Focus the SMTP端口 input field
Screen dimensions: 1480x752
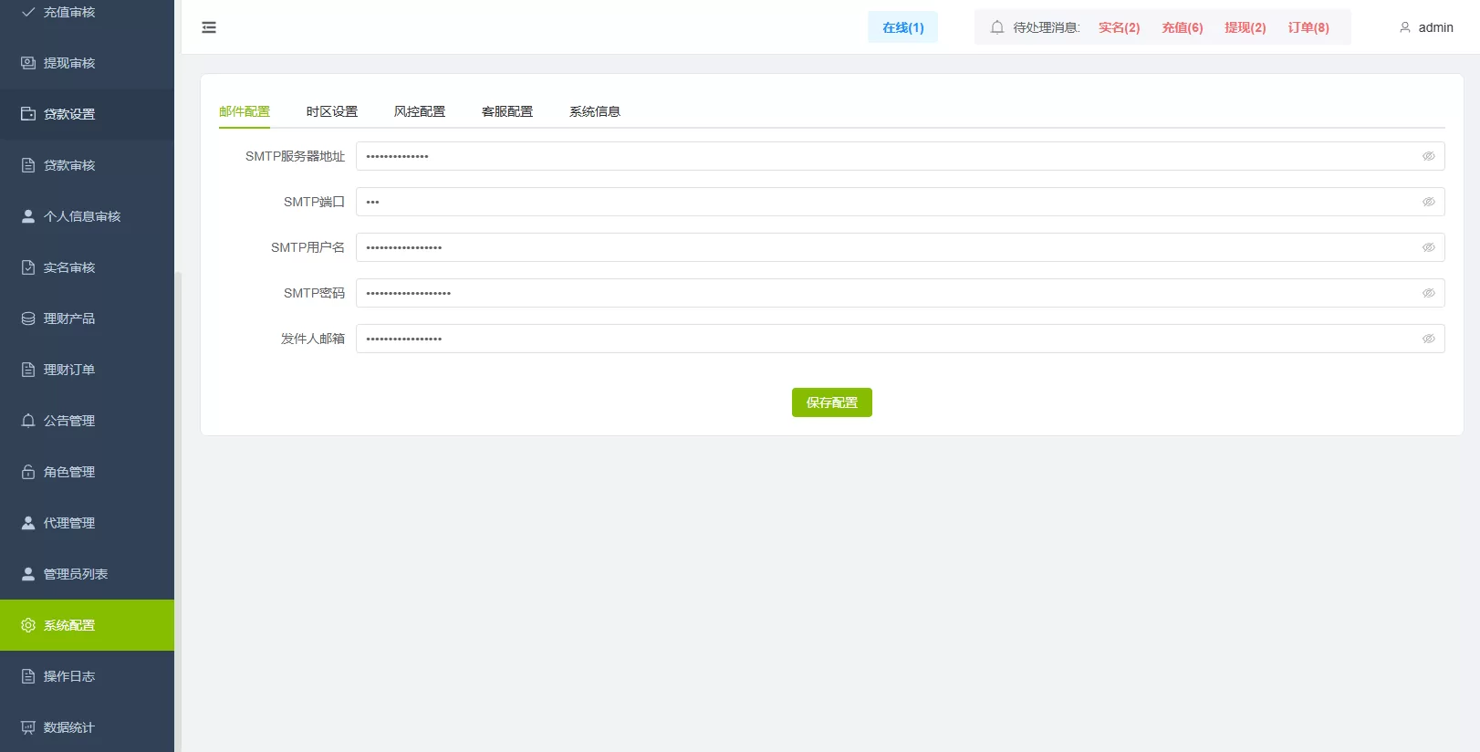pos(901,202)
